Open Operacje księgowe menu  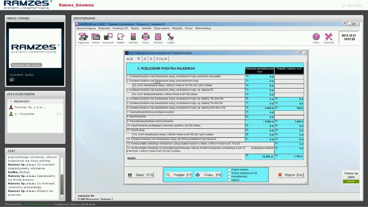86,28
